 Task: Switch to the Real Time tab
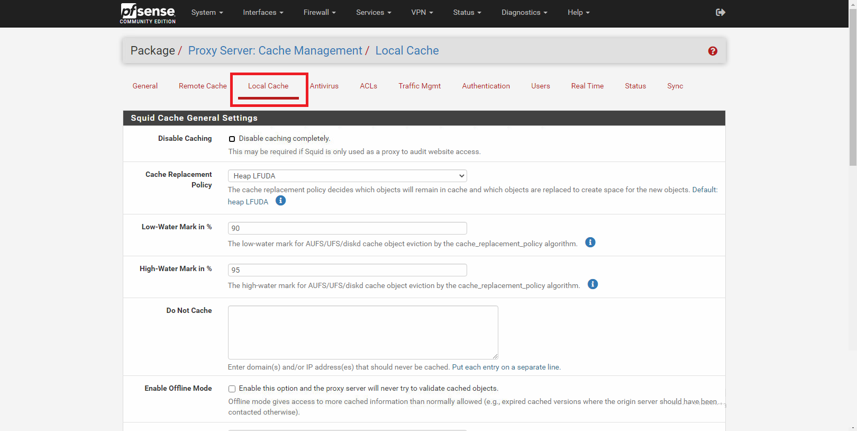click(x=587, y=86)
